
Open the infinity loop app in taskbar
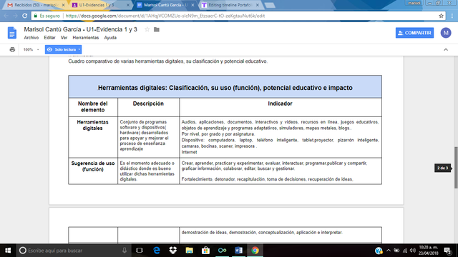click(222, 251)
